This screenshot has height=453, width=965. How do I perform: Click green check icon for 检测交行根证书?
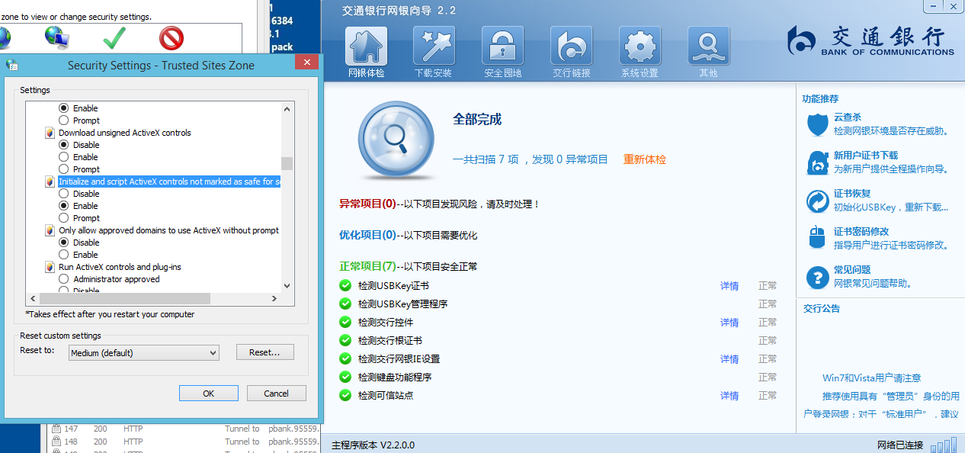tap(345, 340)
